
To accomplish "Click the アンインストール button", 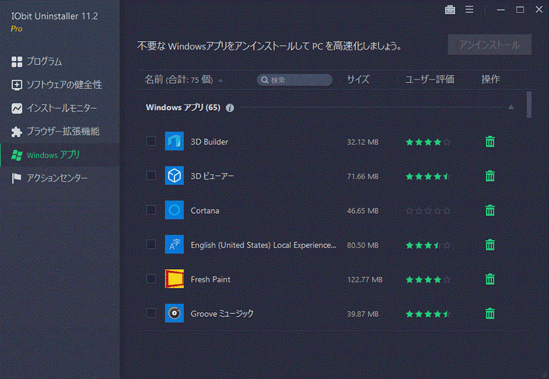I will click(489, 45).
